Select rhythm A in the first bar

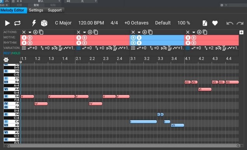[24, 43]
